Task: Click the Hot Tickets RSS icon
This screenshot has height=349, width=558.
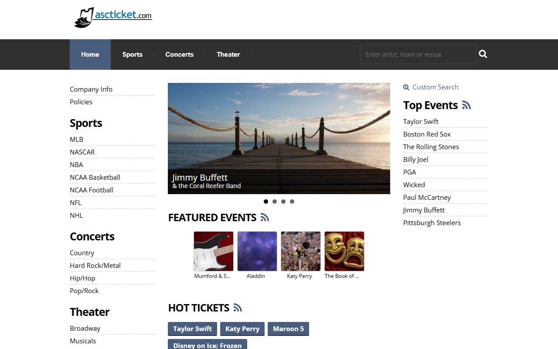Action: pos(238,308)
